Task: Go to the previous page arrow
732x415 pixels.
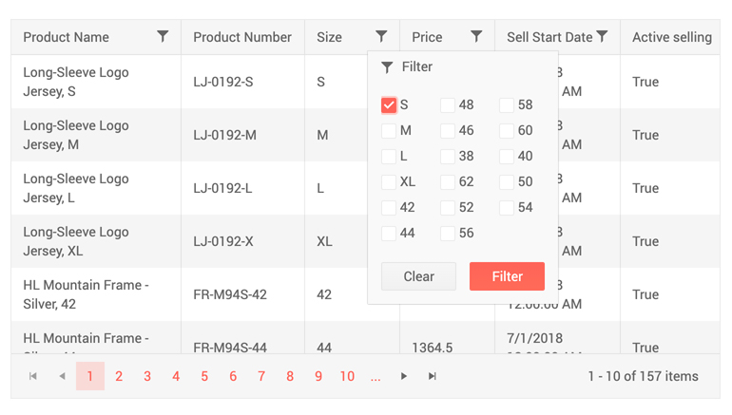Action: click(62, 376)
